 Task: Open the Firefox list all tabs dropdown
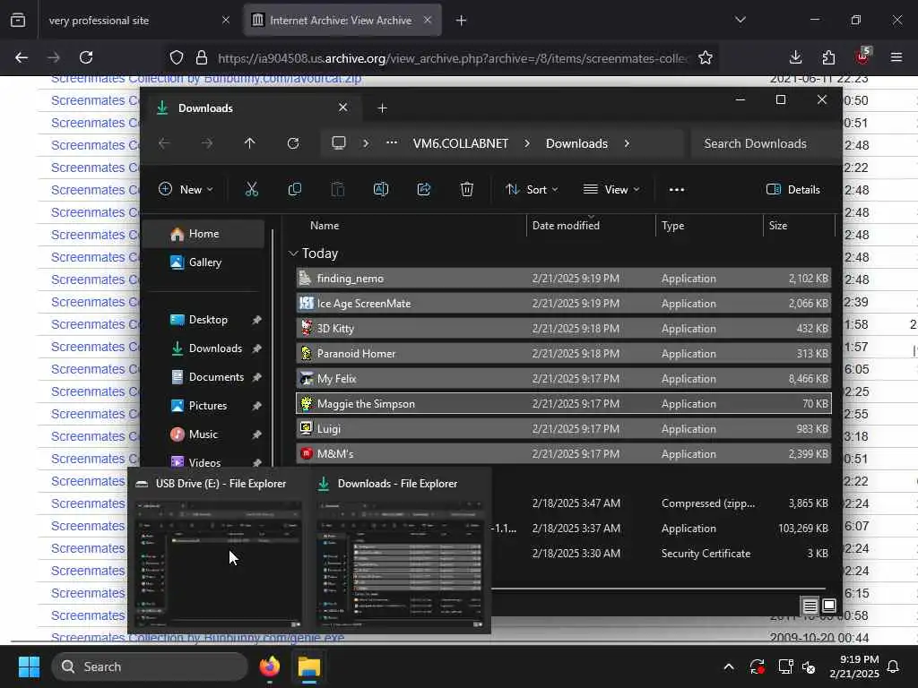click(x=740, y=20)
